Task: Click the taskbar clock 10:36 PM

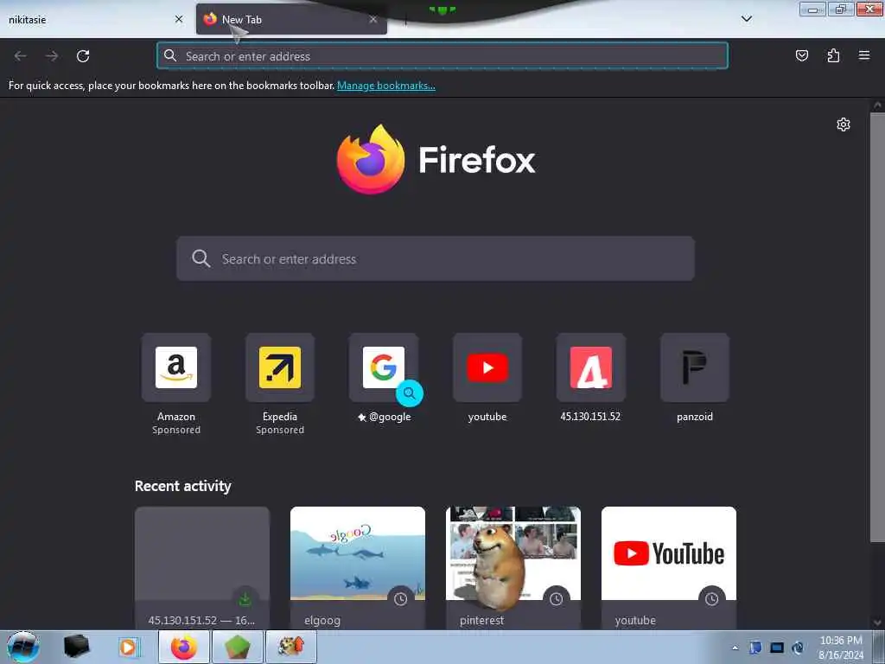Action: [841, 641]
